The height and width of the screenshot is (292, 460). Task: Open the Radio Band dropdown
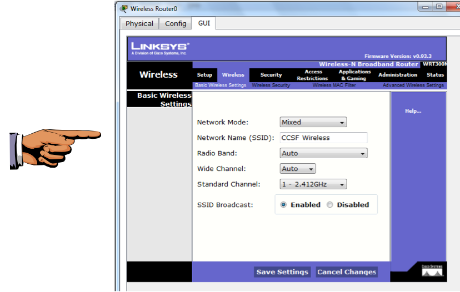(x=323, y=153)
